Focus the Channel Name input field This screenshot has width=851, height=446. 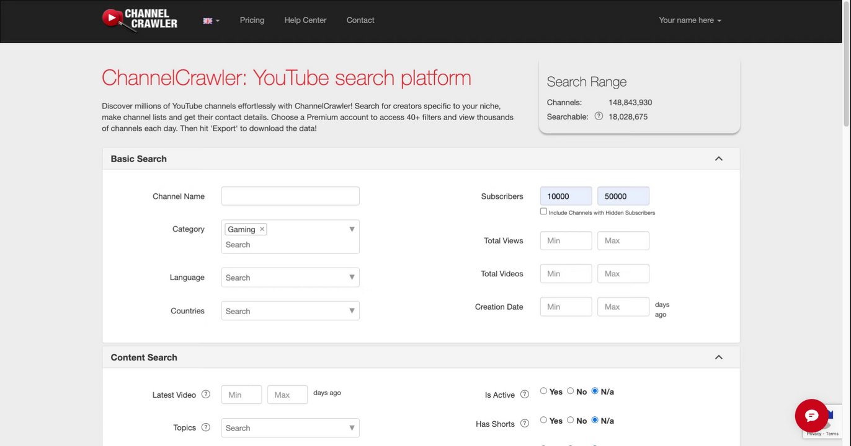point(290,196)
